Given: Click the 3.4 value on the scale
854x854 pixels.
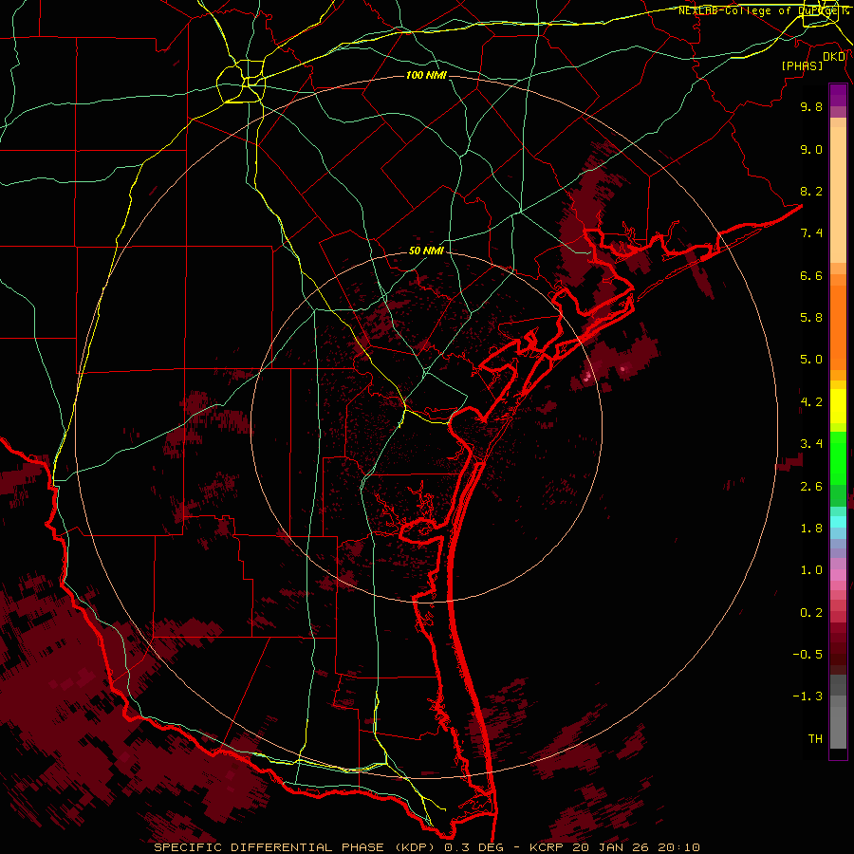Looking at the screenshot, I should 811,444.
